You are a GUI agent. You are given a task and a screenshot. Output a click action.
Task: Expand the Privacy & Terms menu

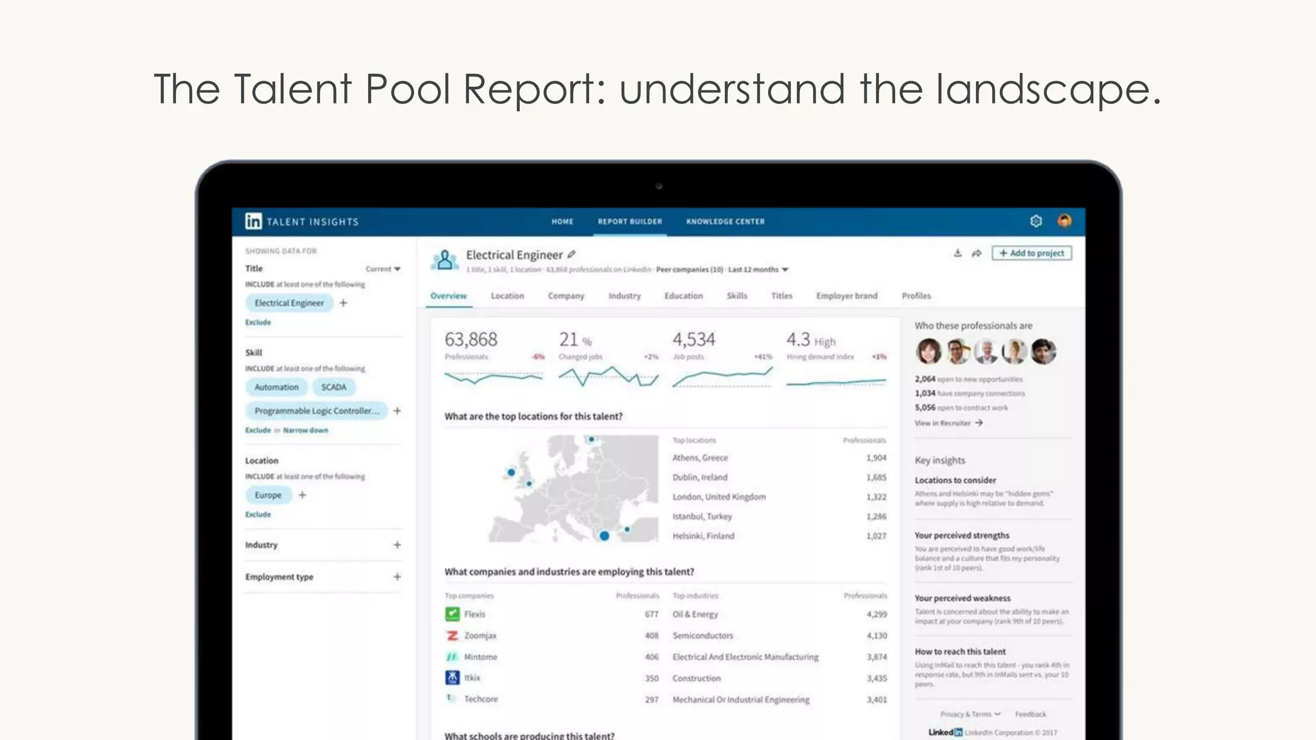pyautogui.click(x=970, y=714)
